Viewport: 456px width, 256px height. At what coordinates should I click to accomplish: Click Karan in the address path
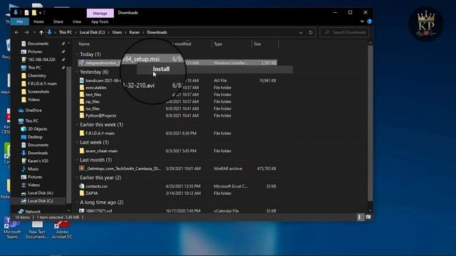pos(135,33)
